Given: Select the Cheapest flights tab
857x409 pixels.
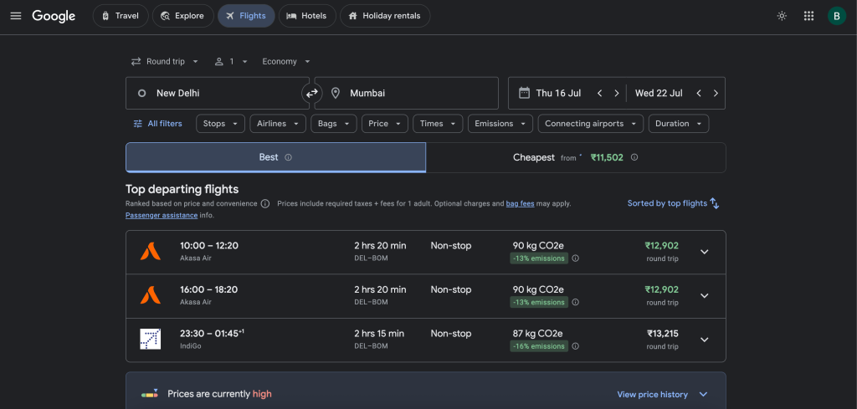Looking at the screenshot, I should [575, 157].
